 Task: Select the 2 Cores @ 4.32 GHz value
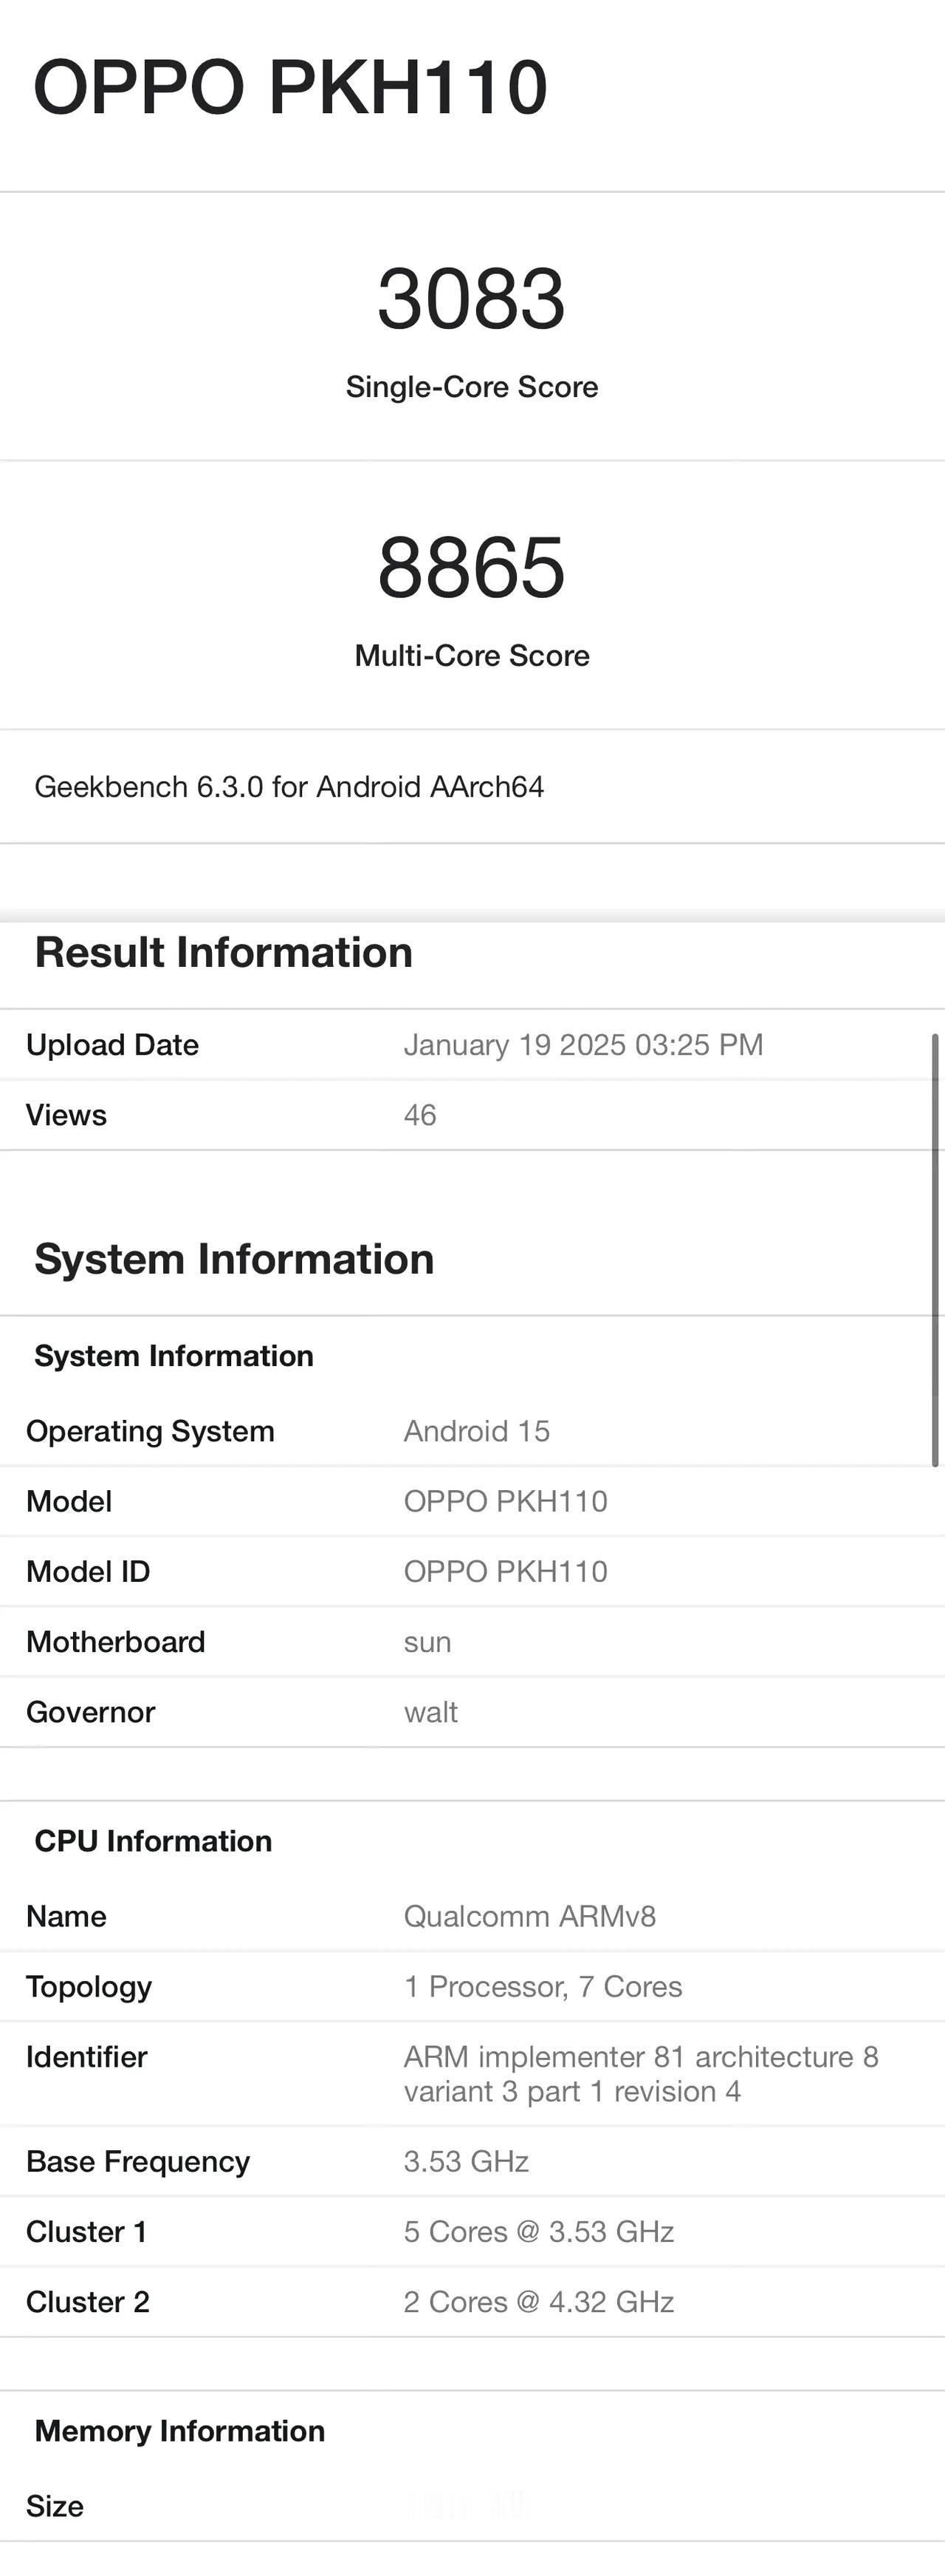pos(538,2302)
